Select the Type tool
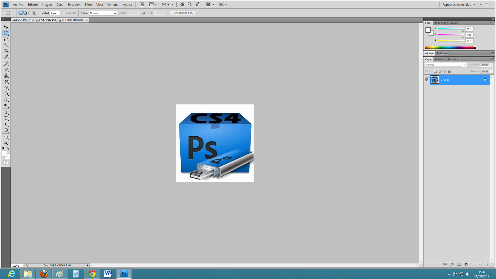This screenshot has width=496, height=279. tap(6, 118)
